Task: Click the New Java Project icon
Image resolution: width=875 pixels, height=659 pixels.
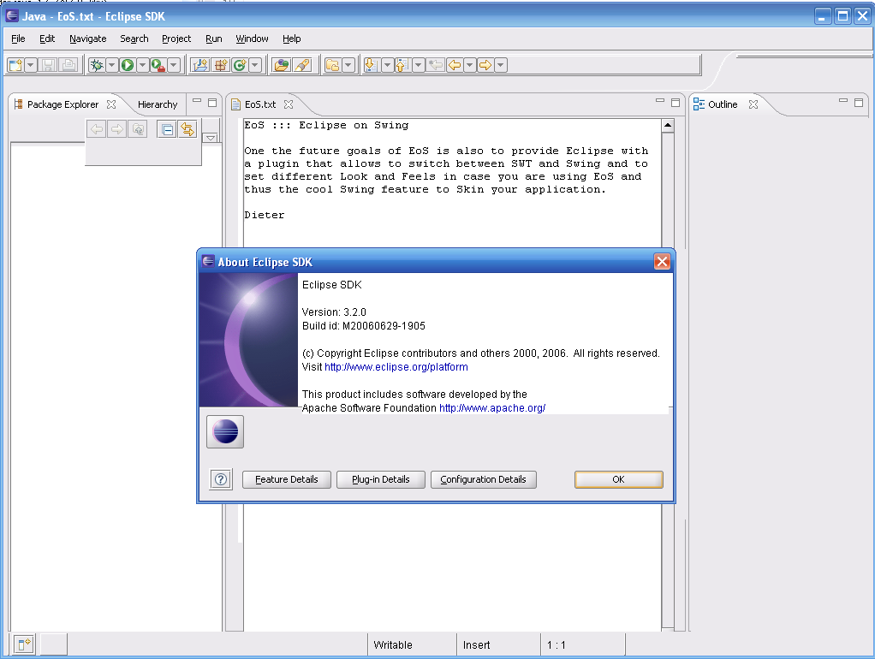Action: (199, 65)
